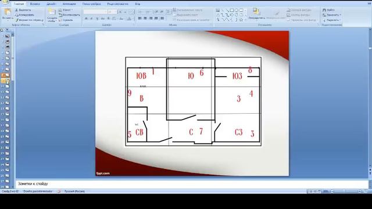Click Заливка фигуры shape fill
Viewport: 372px width, 209px height.
pos(299,10)
